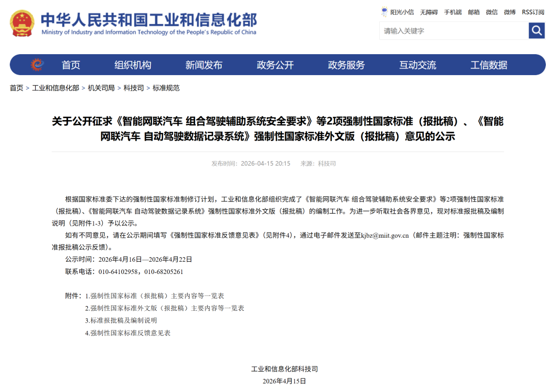Open the 首页 navigation menu item
Viewport: 552px width, 389px height.
(x=71, y=65)
